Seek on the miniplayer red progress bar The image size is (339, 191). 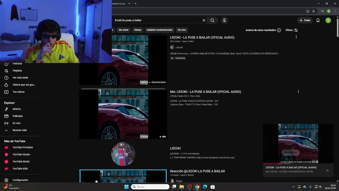coord(298,163)
